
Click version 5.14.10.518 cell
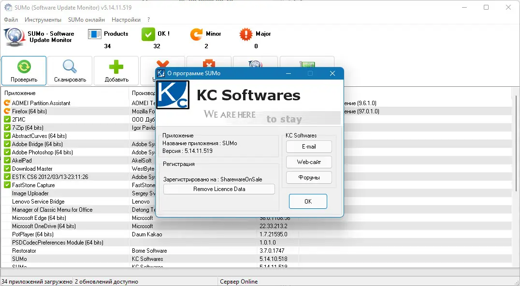click(273, 259)
